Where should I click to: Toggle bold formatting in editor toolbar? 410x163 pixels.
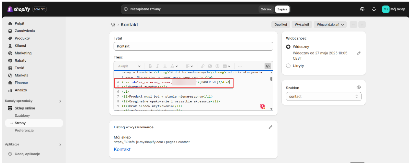click(x=150, y=66)
